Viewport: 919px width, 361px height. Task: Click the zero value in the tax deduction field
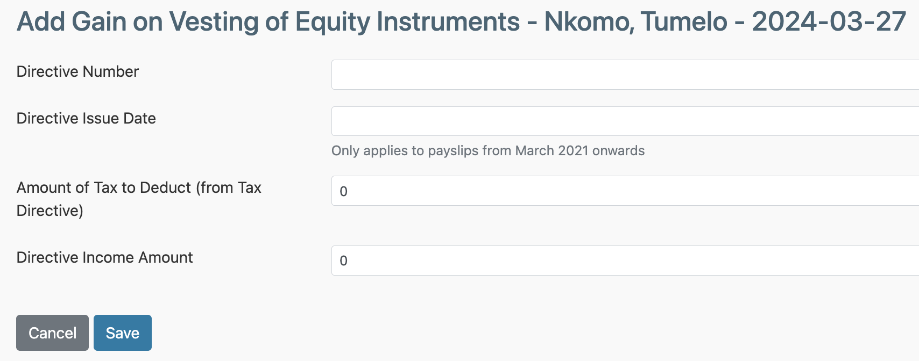click(x=344, y=191)
